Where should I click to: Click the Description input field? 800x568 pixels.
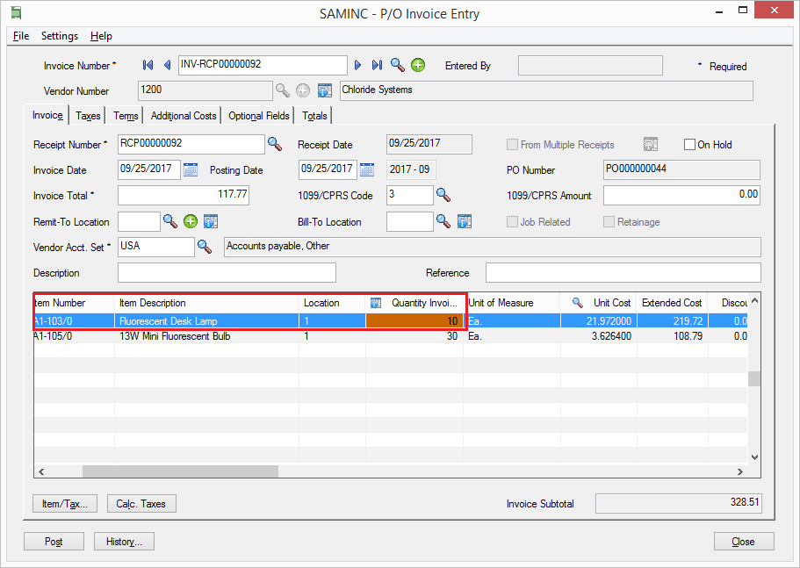[x=227, y=272]
